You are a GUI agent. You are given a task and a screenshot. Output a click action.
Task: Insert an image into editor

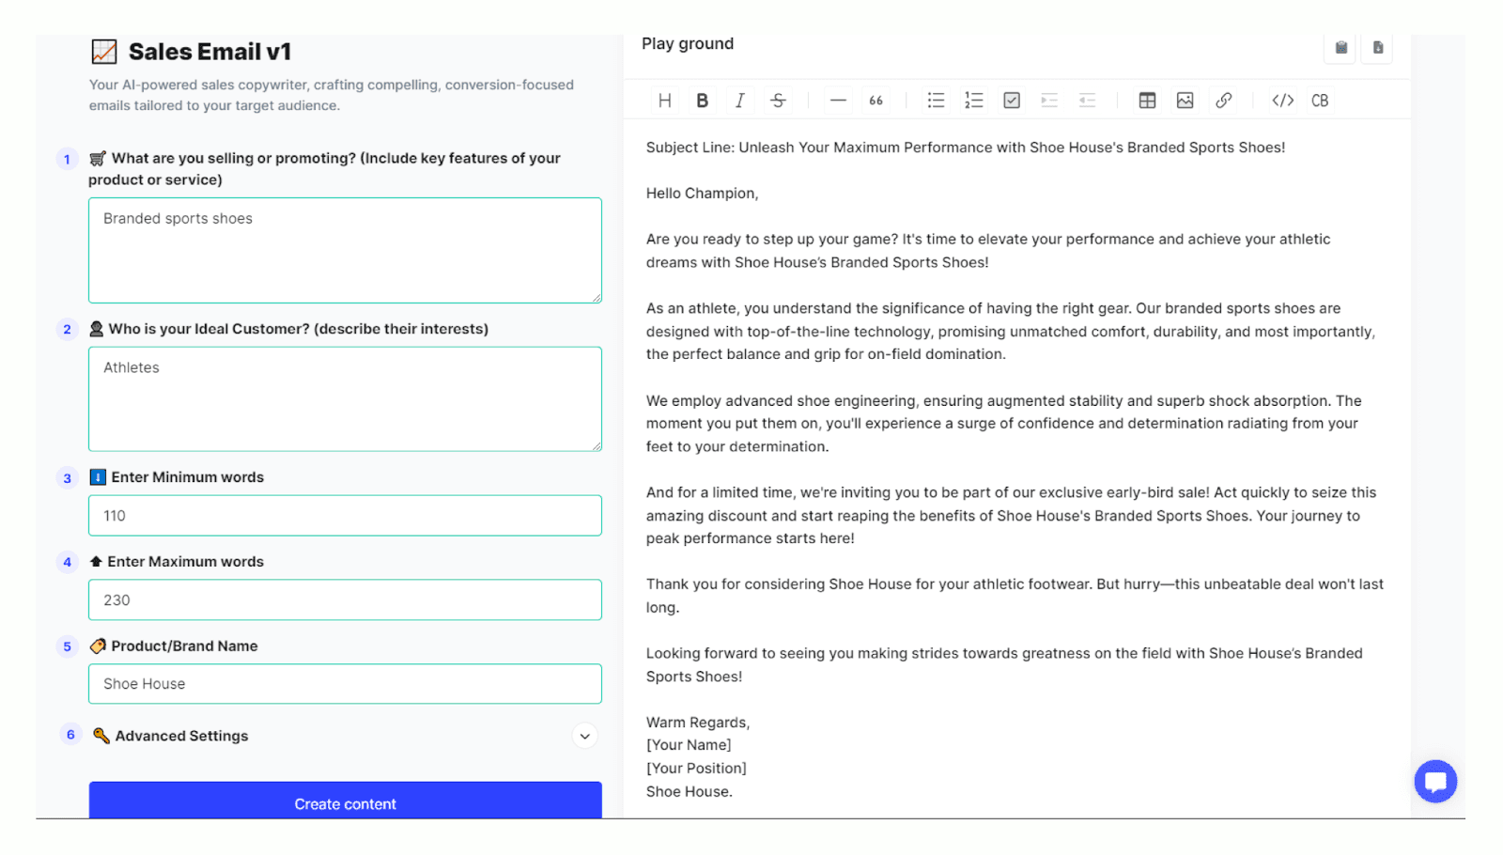tap(1185, 101)
